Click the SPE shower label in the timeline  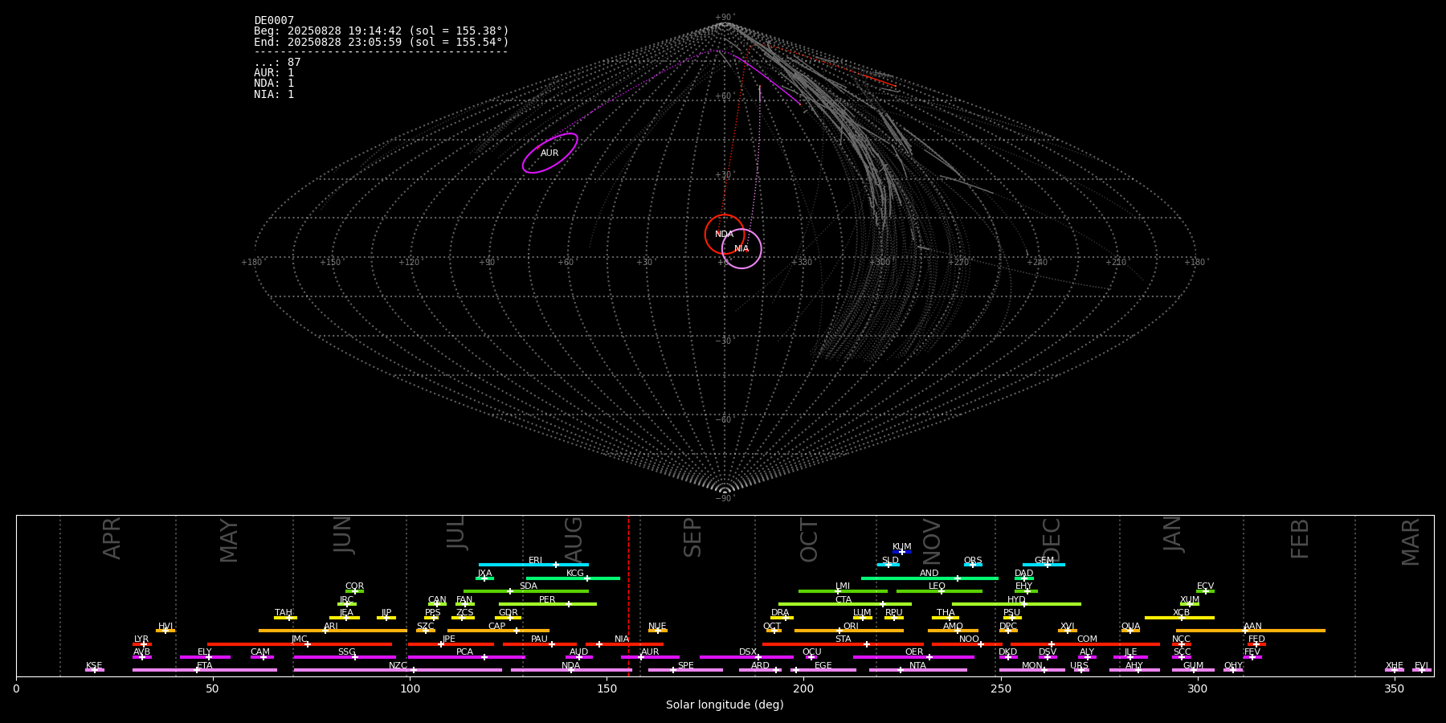(685, 665)
